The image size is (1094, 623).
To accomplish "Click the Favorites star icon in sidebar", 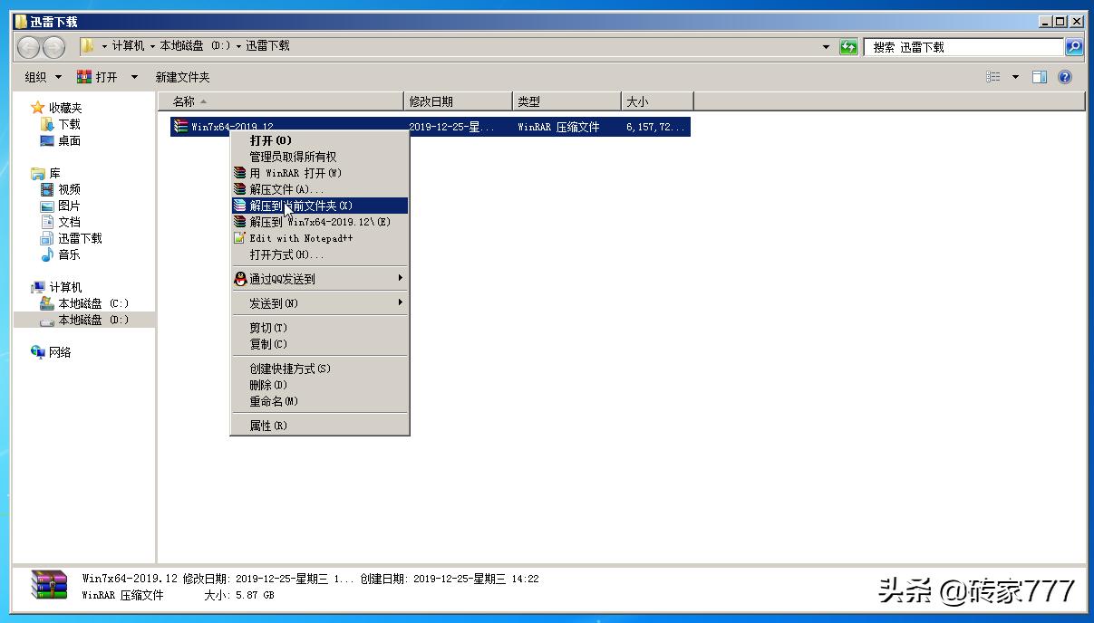I will coord(37,108).
